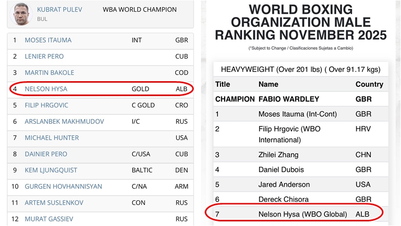Open Filip Hrgovic, WBA rank 5
Image resolution: width=401 pixels, height=226 pixels.
click(x=46, y=105)
